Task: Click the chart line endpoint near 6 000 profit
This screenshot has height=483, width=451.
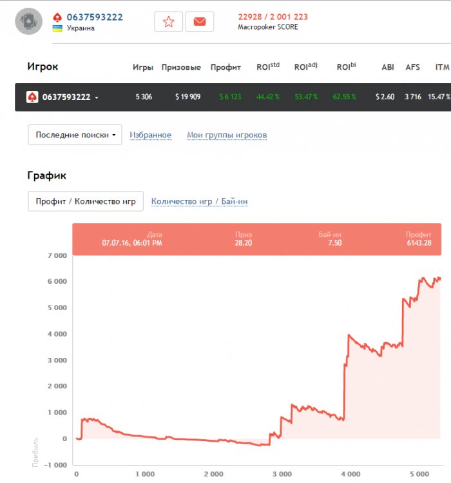Action: click(439, 279)
